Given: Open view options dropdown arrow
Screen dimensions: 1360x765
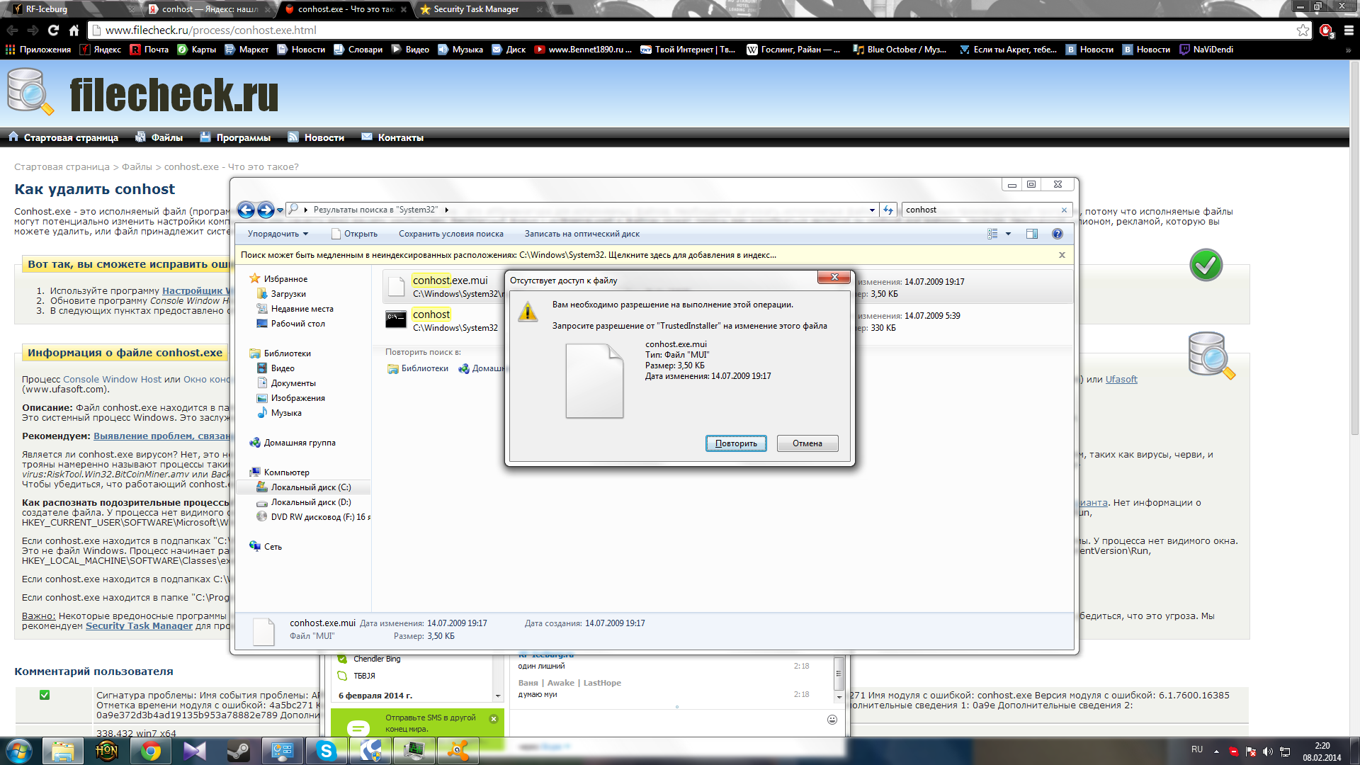Looking at the screenshot, I should click(1008, 234).
